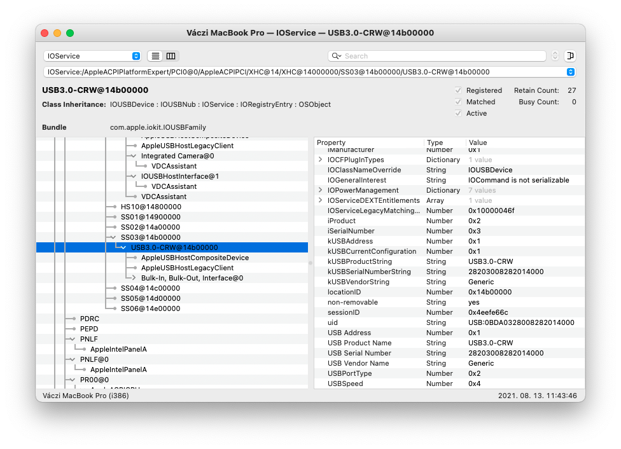
Task: Collapse the PNLF node
Action: click(73, 339)
